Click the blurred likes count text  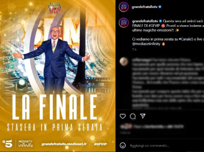[x=159, y=126]
